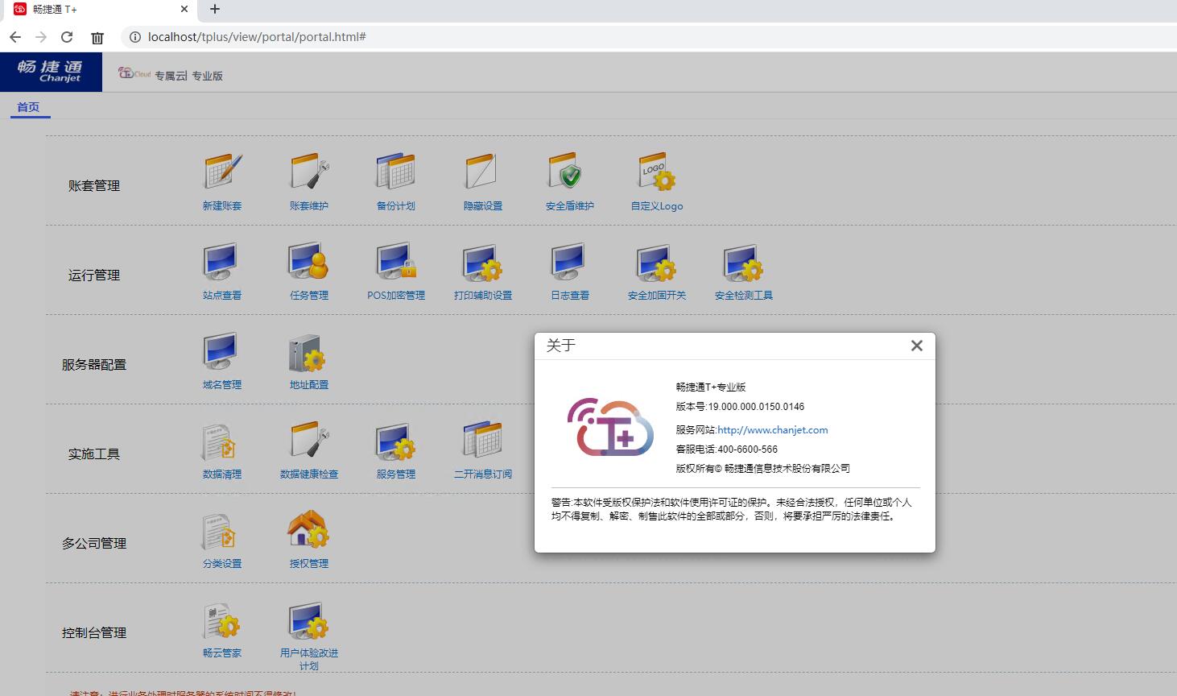The width and height of the screenshot is (1177, 696).
Task: Click the site info icon in address bar
Action: click(x=134, y=37)
